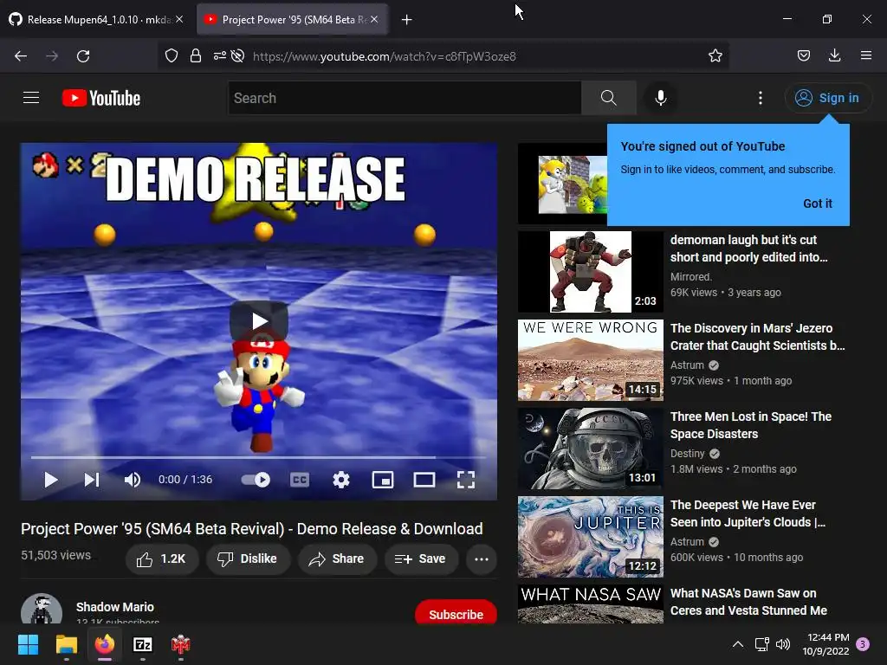Click the Firefox icon in the taskbar
Screen dimensions: 887x665
[x=105, y=644]
